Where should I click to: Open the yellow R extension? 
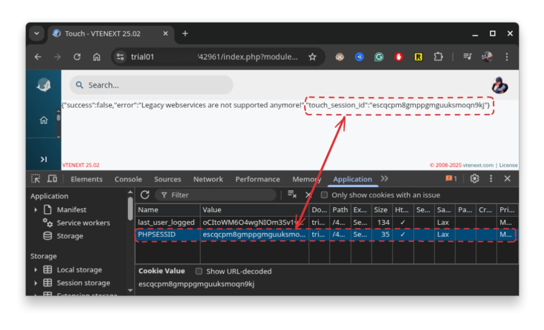(418, 57)
